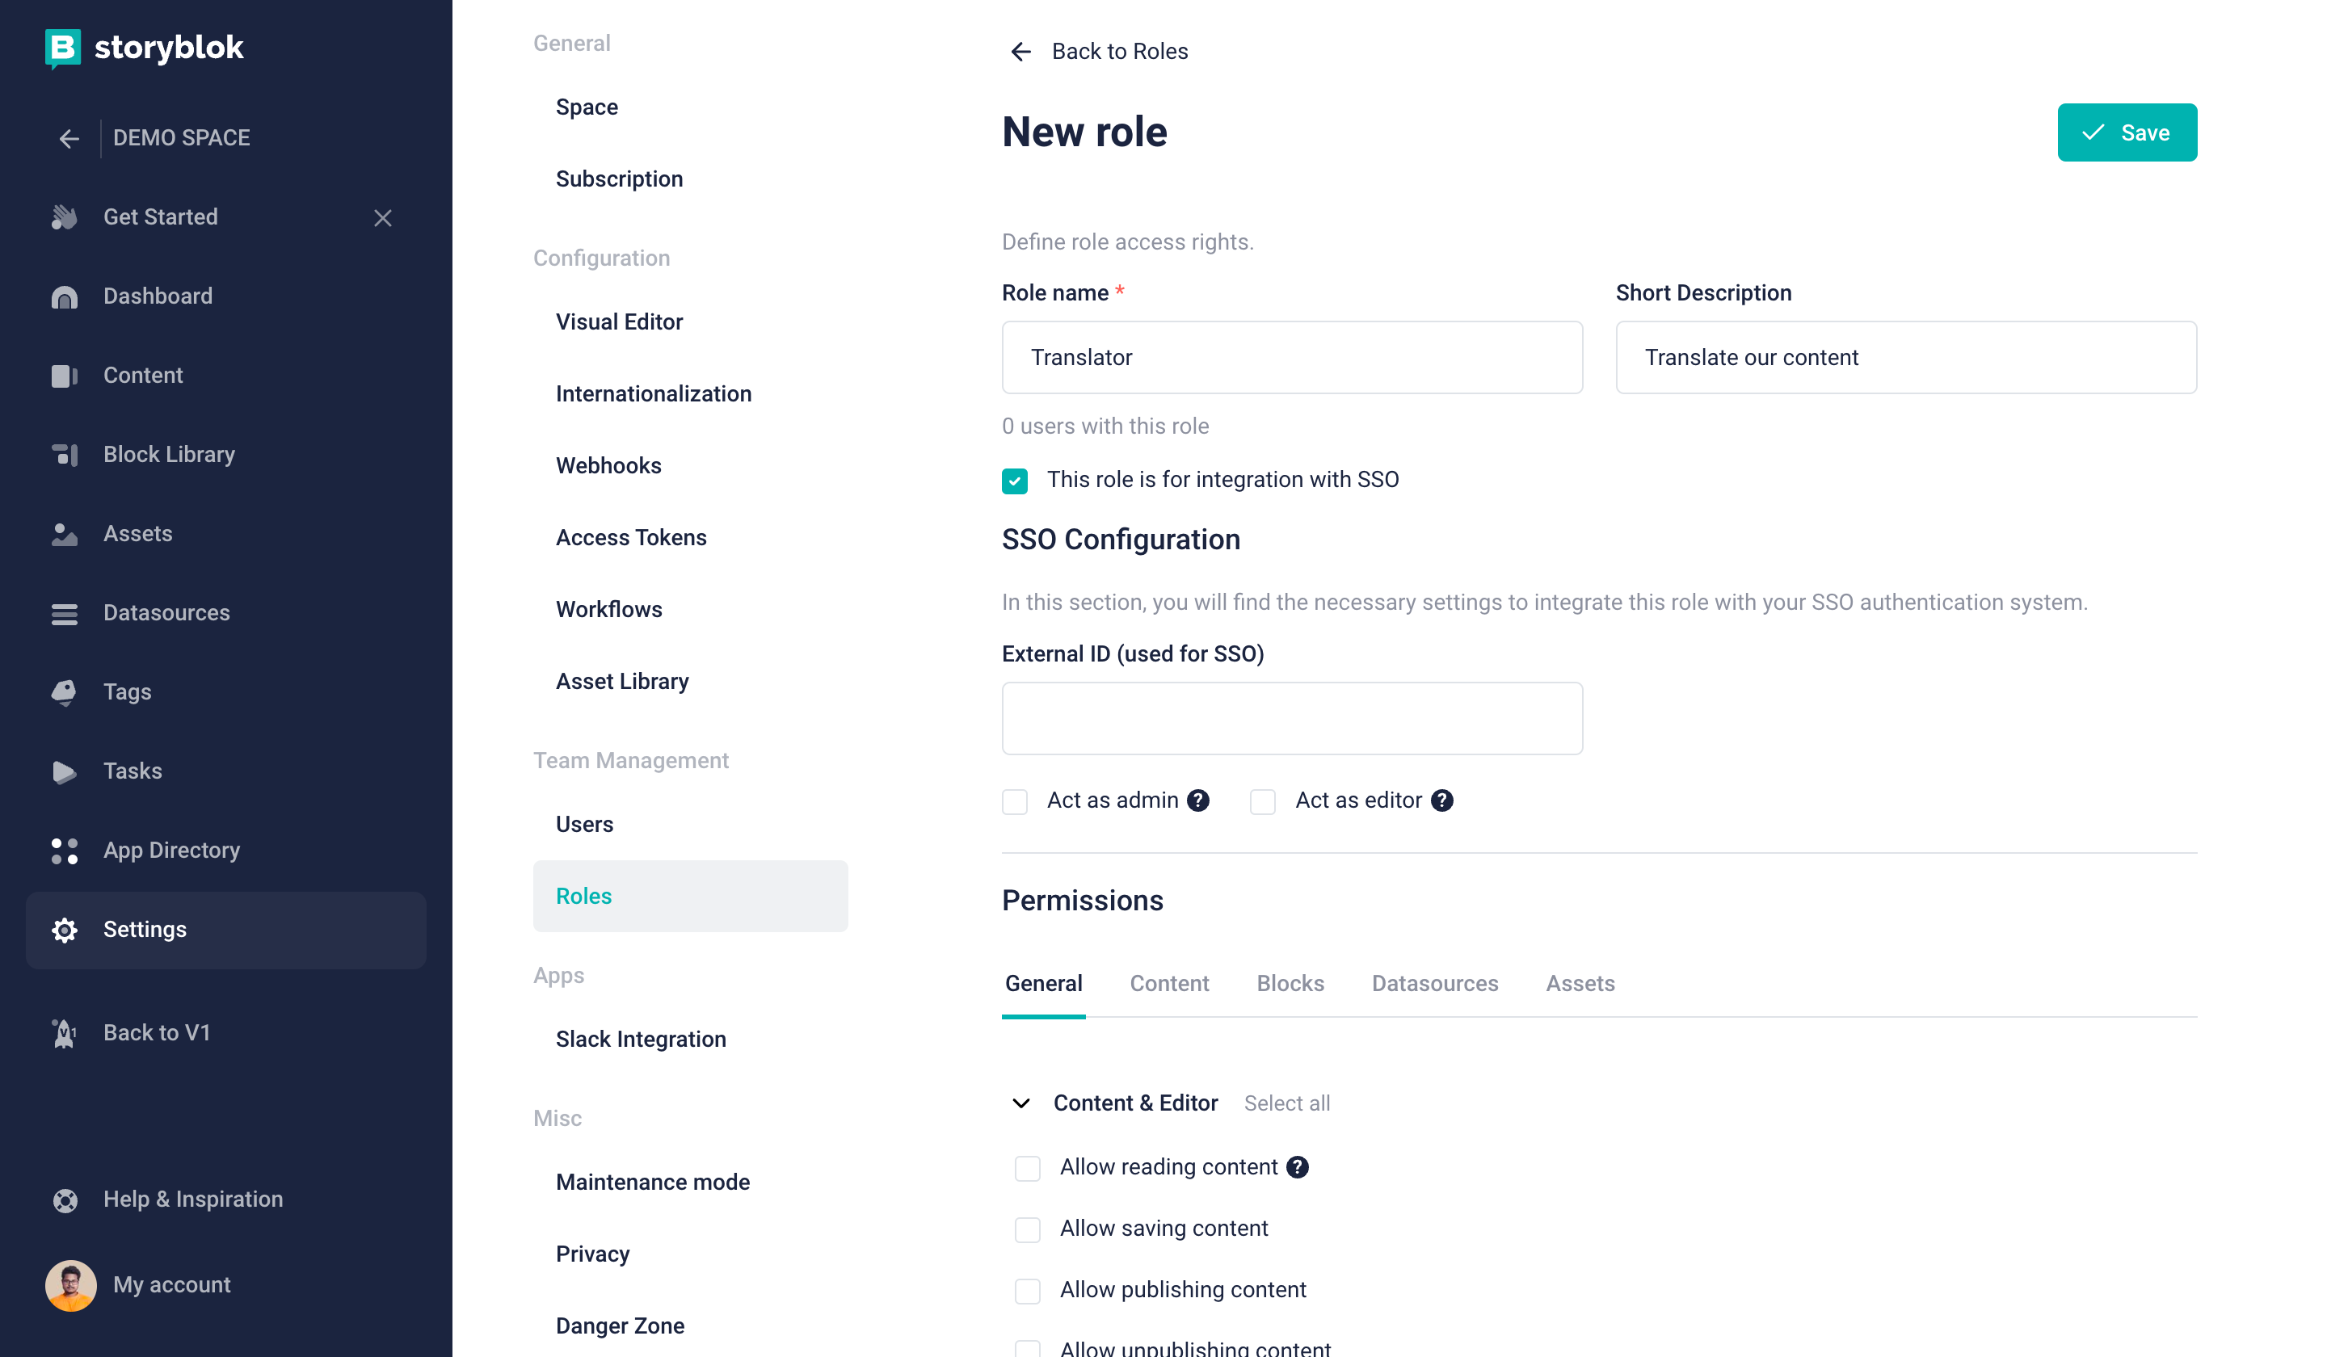Viewport: 2327px width, 1357px height.
Task: Collapse the Content & Editor section
Action: (1020, 1103)
